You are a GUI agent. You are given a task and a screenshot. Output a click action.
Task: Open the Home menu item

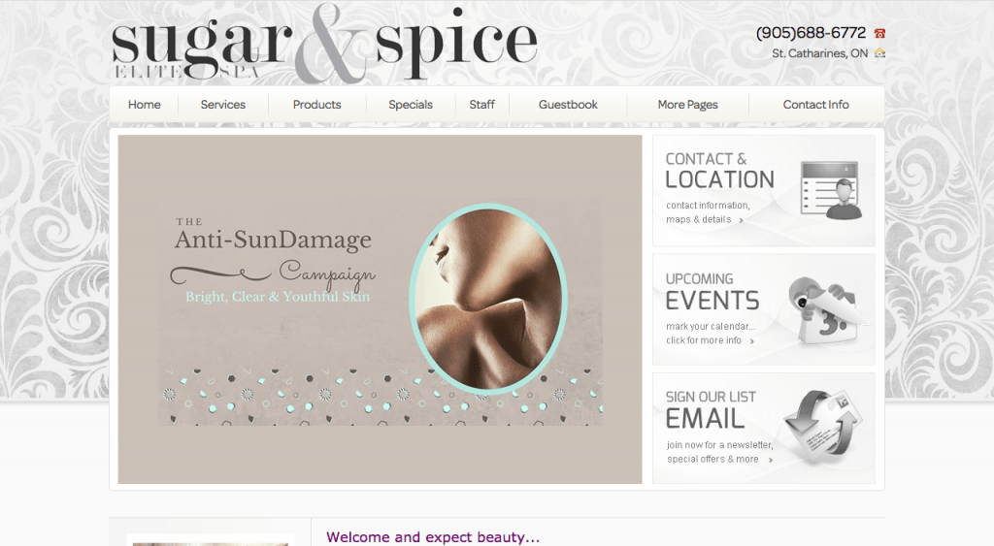coord(144,105)
